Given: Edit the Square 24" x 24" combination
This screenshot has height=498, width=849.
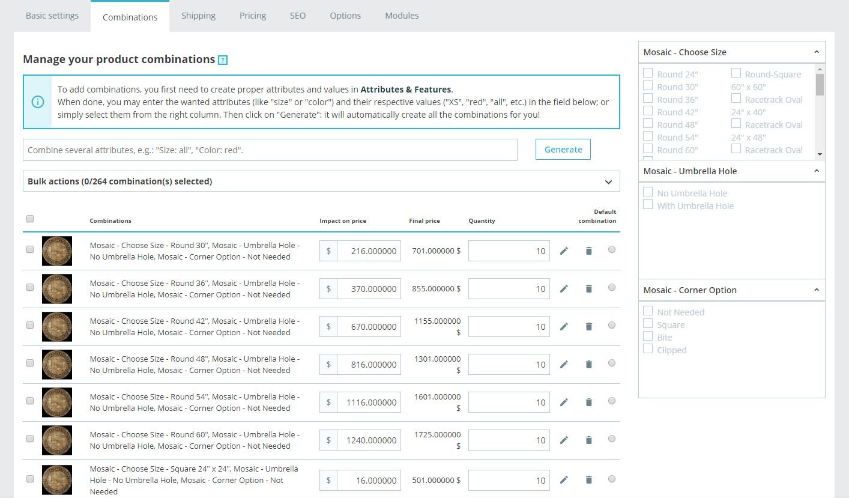Looking at the screenshot, I should pyautogui.click(x=564, y=479).
